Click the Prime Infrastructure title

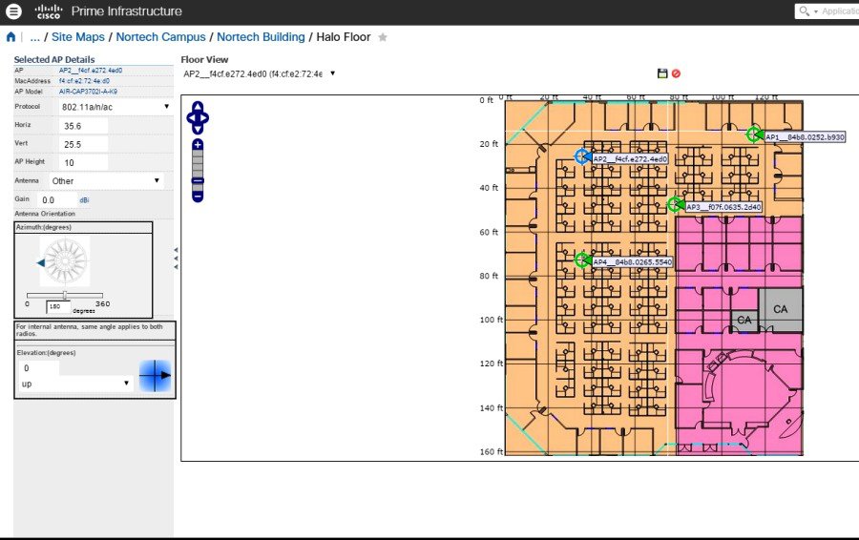pyautogui.click(x=127, y=10)
